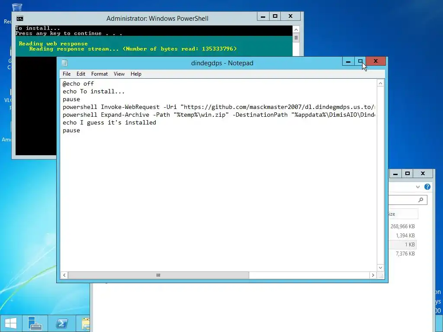Screen dimensions: 443x332
Task: Click the Notepad horizontal scrollbar thumb
Action: pos(158,275)
